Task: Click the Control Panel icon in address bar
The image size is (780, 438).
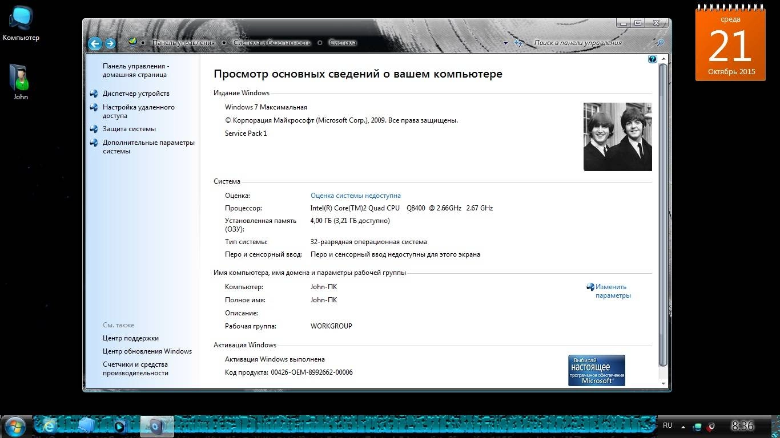Action: pos(132,42)
